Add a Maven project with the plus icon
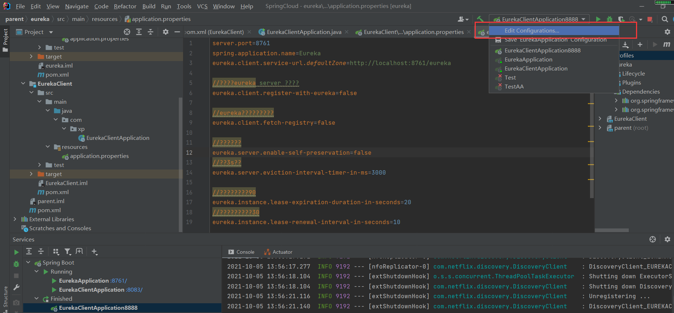Image resolution: width=674 pixels, height=313 pixels. [x=640, y=44]
